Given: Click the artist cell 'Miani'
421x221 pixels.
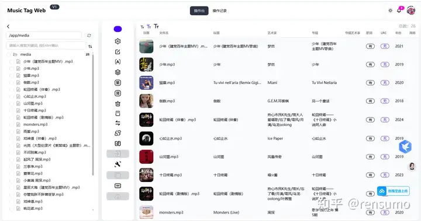Looking at the screenshot, I should pos(272,83).
